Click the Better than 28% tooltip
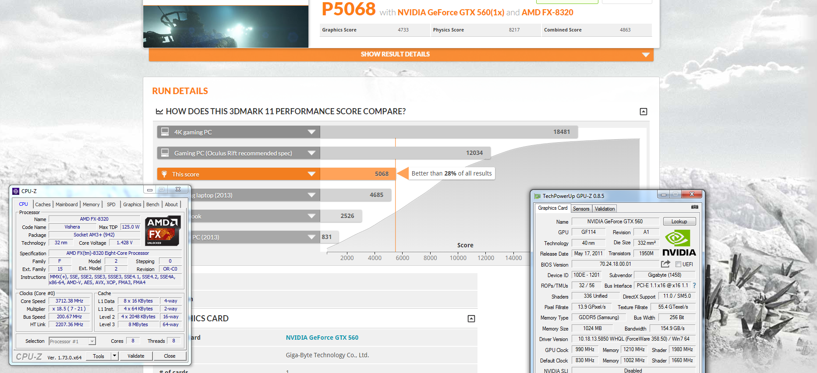 (452, 173)
